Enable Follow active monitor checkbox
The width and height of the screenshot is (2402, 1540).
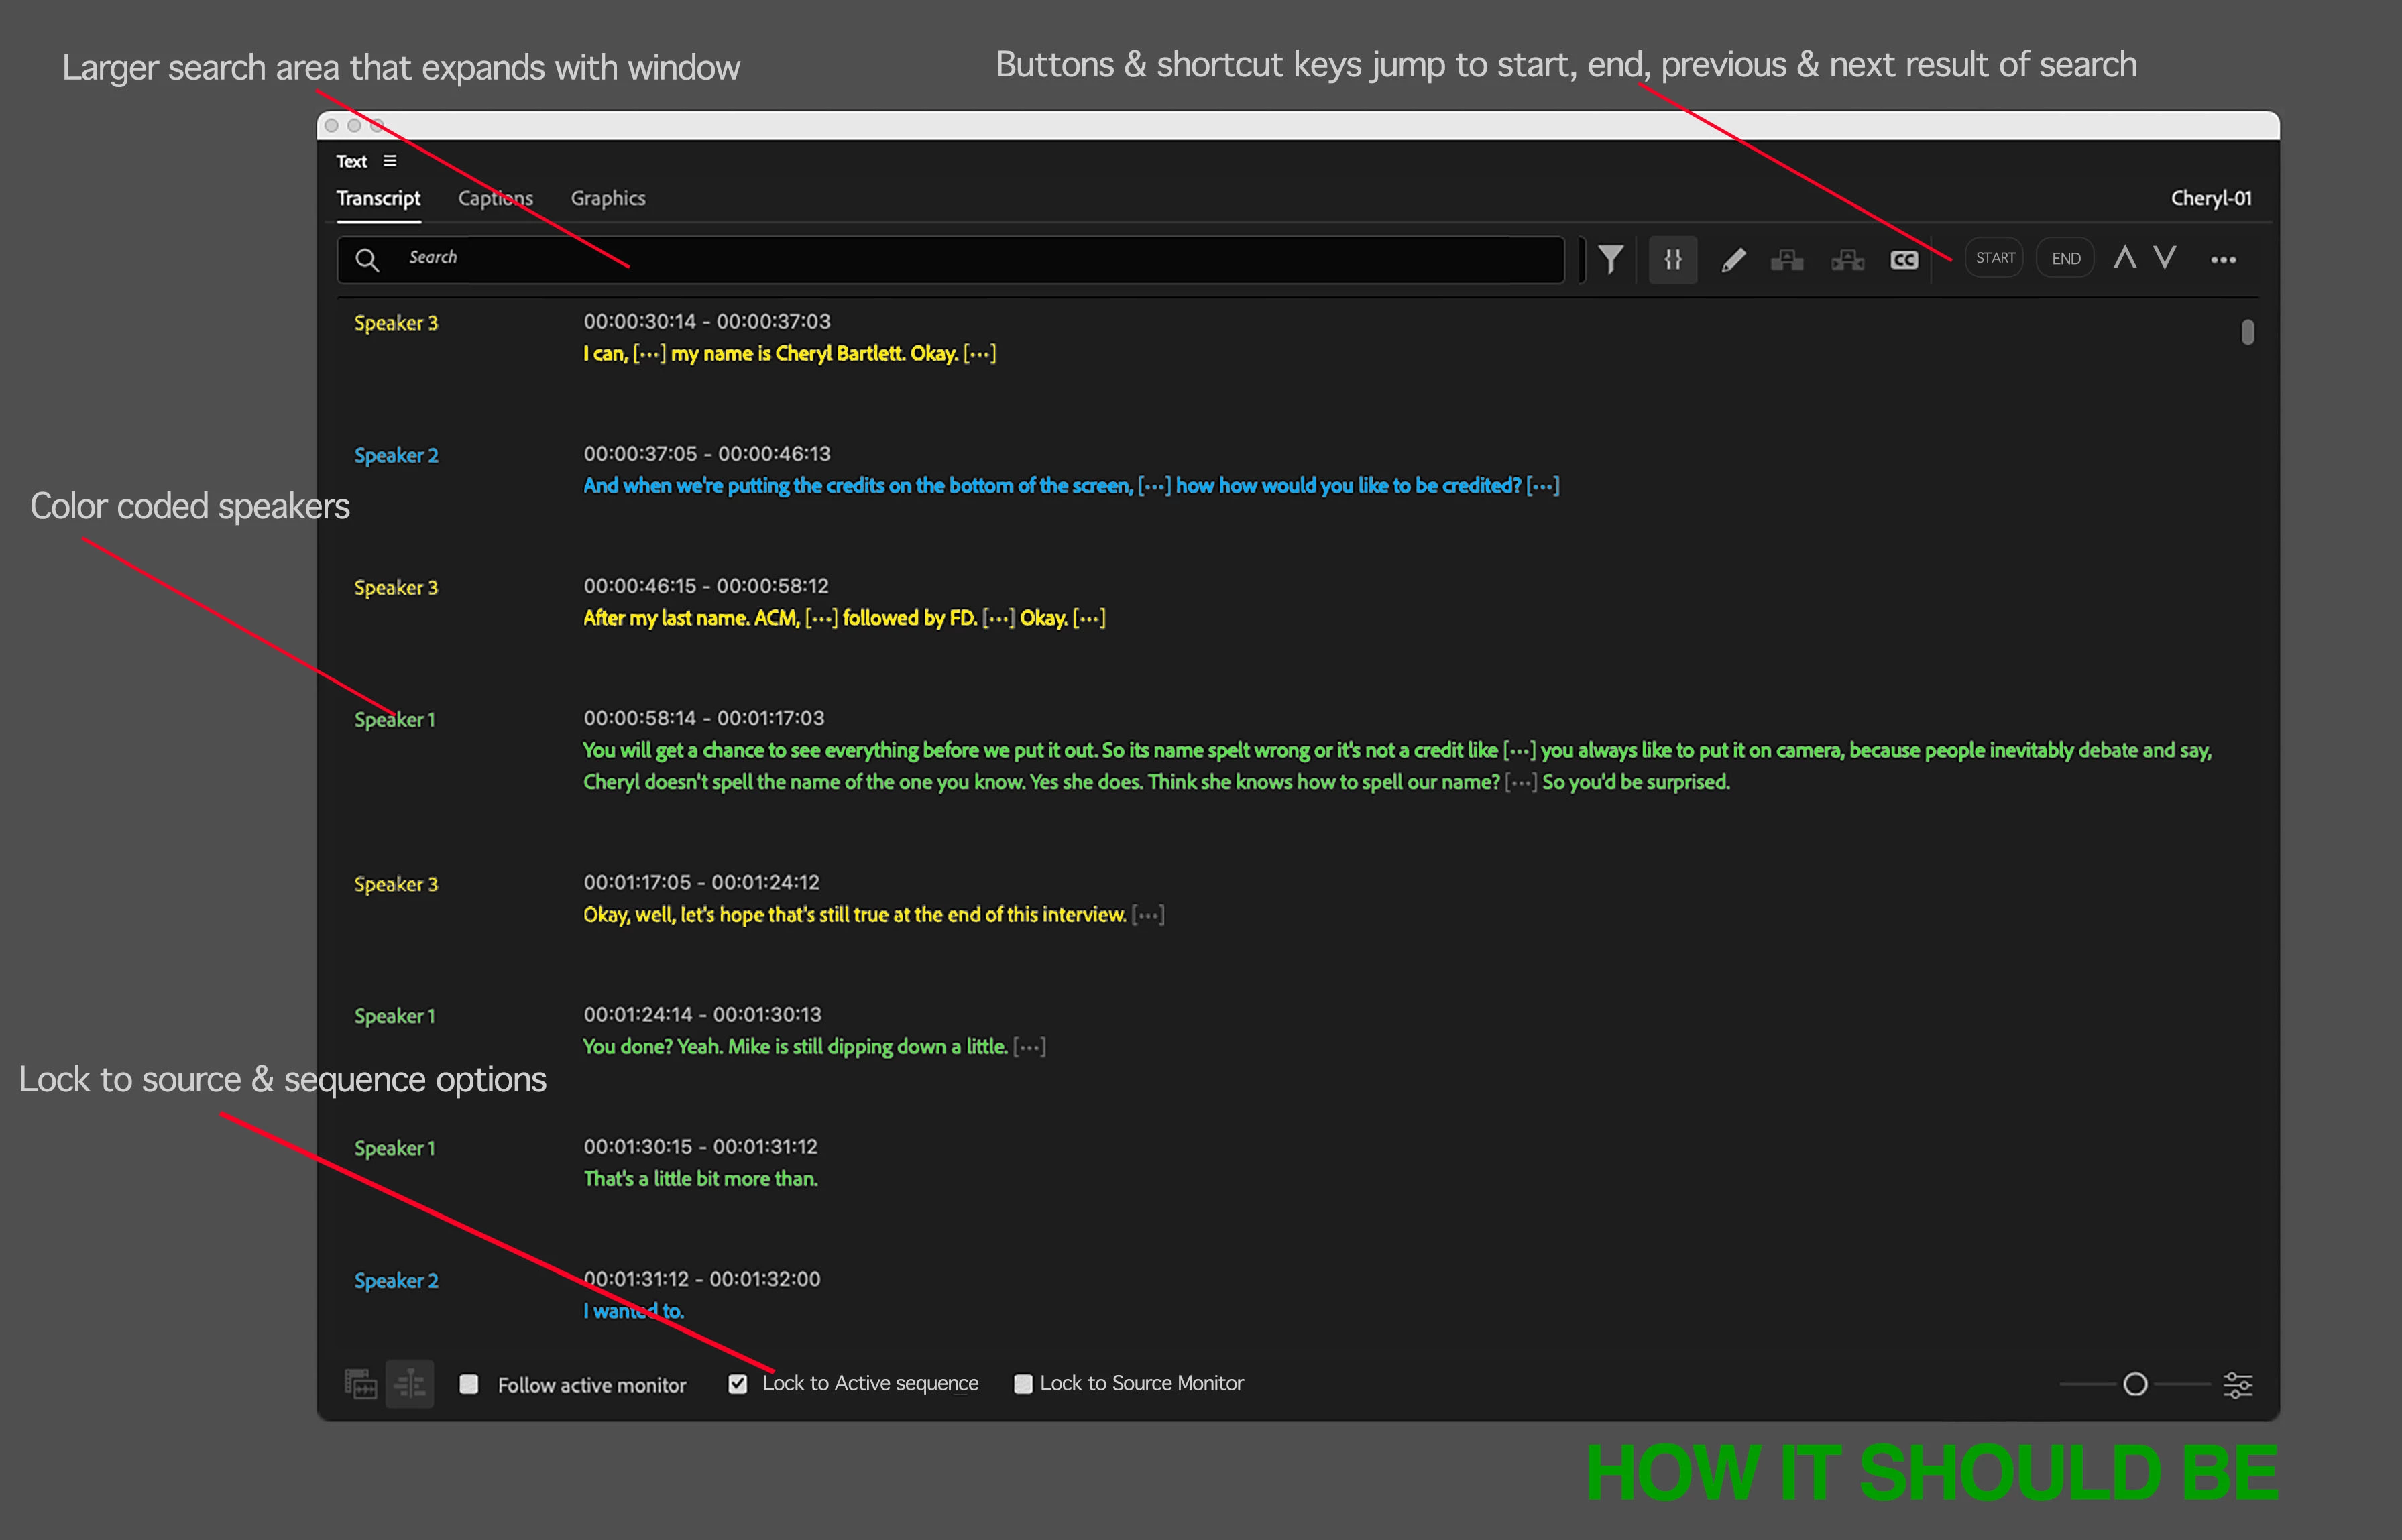tap(469, 1384)
